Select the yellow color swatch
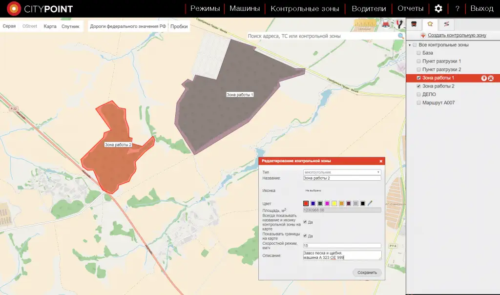500x295 pixels. click(334, 203)
